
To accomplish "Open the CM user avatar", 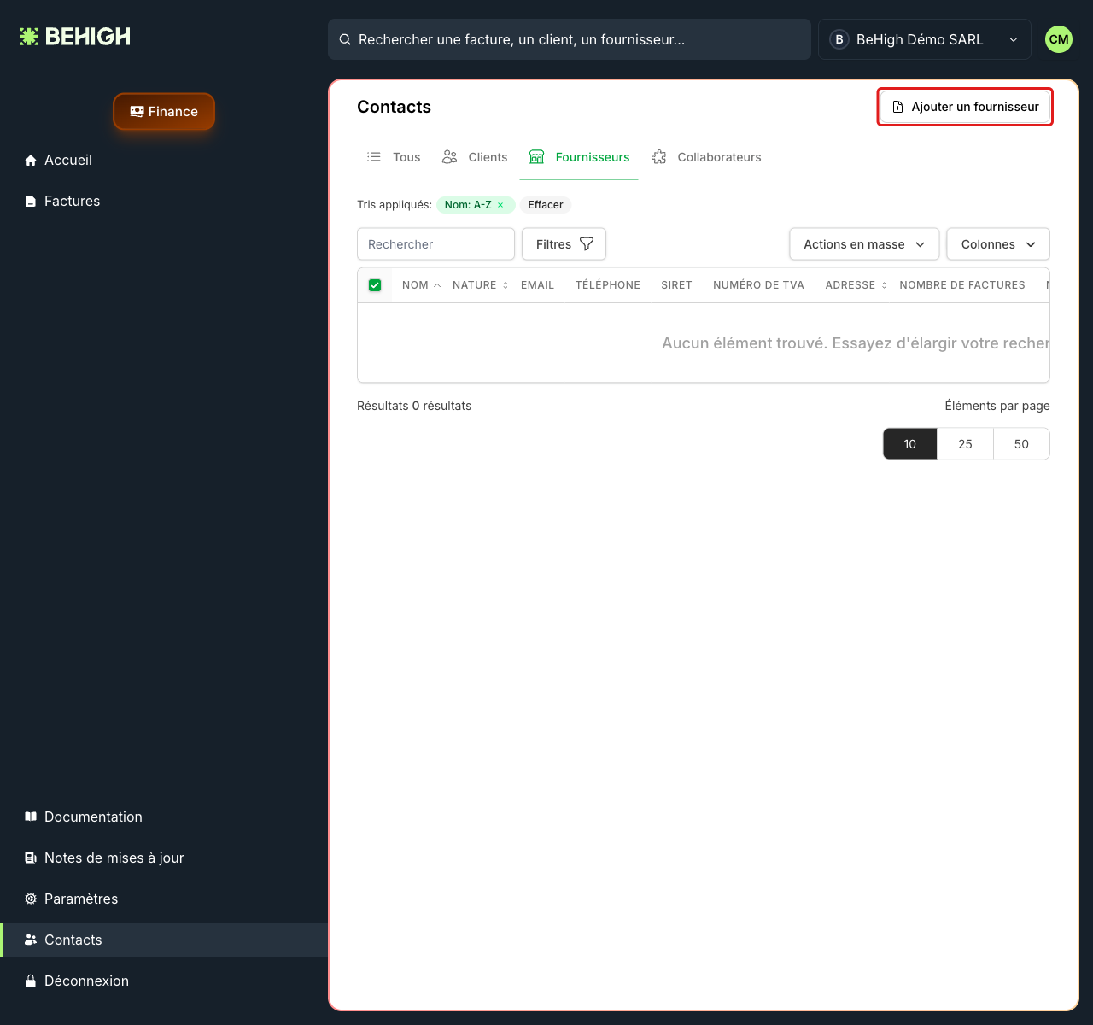I will [1059, 39].
